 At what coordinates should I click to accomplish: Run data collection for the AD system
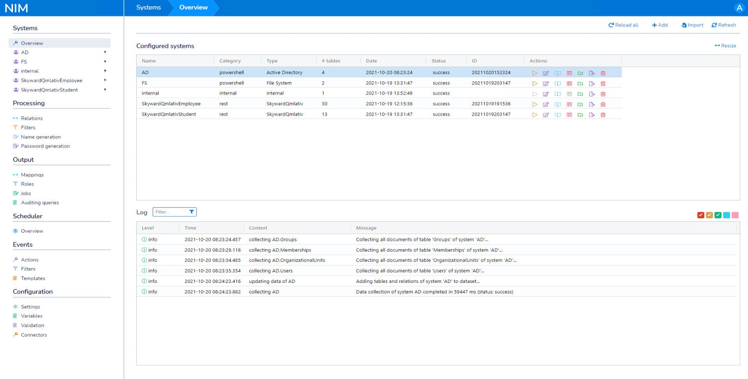pos(535,72)
